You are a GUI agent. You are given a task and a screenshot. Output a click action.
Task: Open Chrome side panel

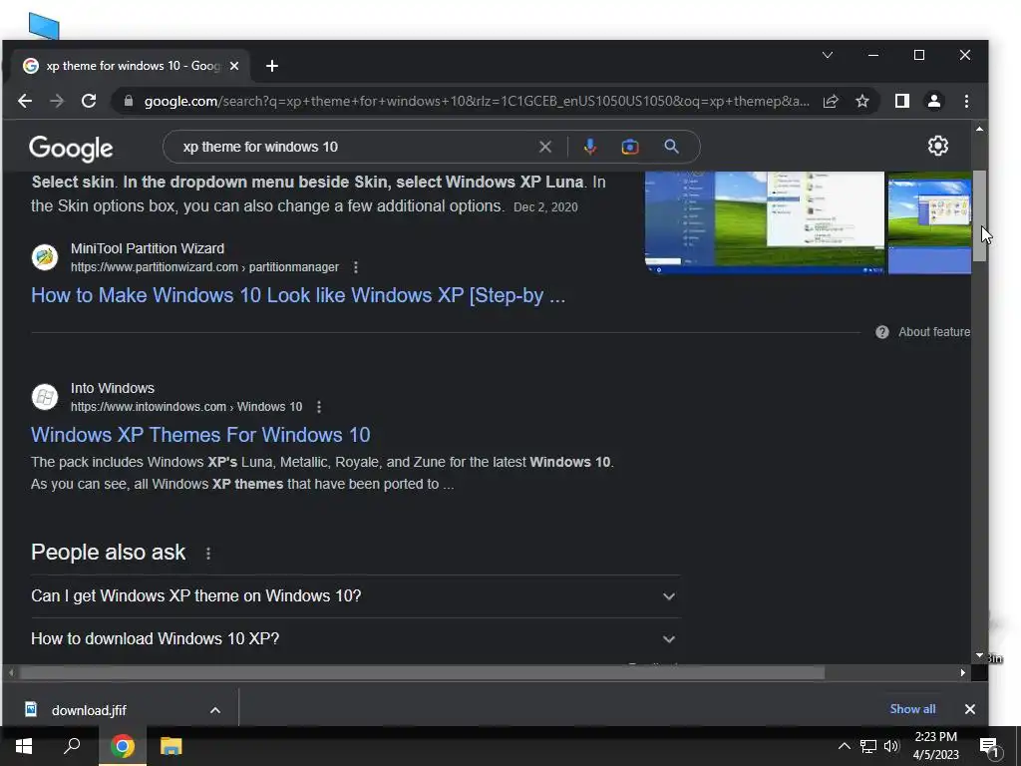pos(901,101)
